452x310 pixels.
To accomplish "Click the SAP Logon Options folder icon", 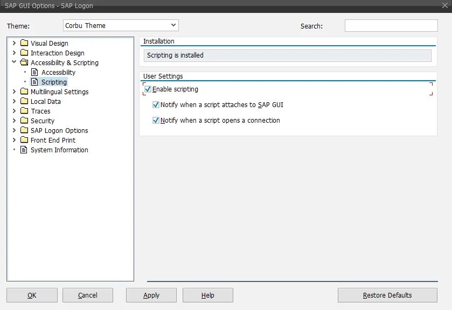I will click(24, 130).
